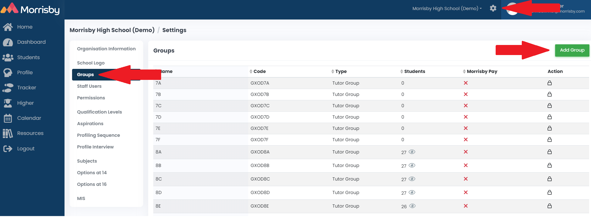The width and height of the screenshot is (591, 217).
Task: Click the Tracker footprints icon
Action: click(8, 88)
